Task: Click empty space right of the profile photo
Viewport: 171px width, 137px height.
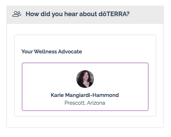Action: click(121, 79)
